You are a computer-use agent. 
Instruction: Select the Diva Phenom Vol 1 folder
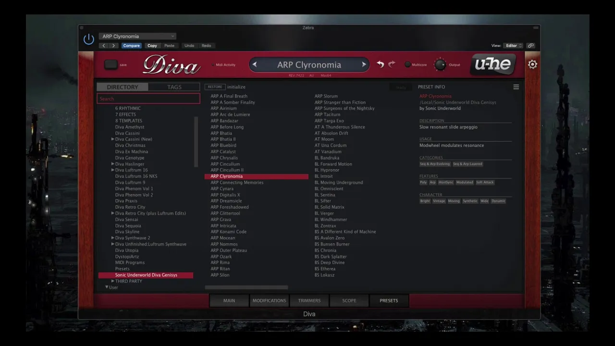click(x=134, y=189)
